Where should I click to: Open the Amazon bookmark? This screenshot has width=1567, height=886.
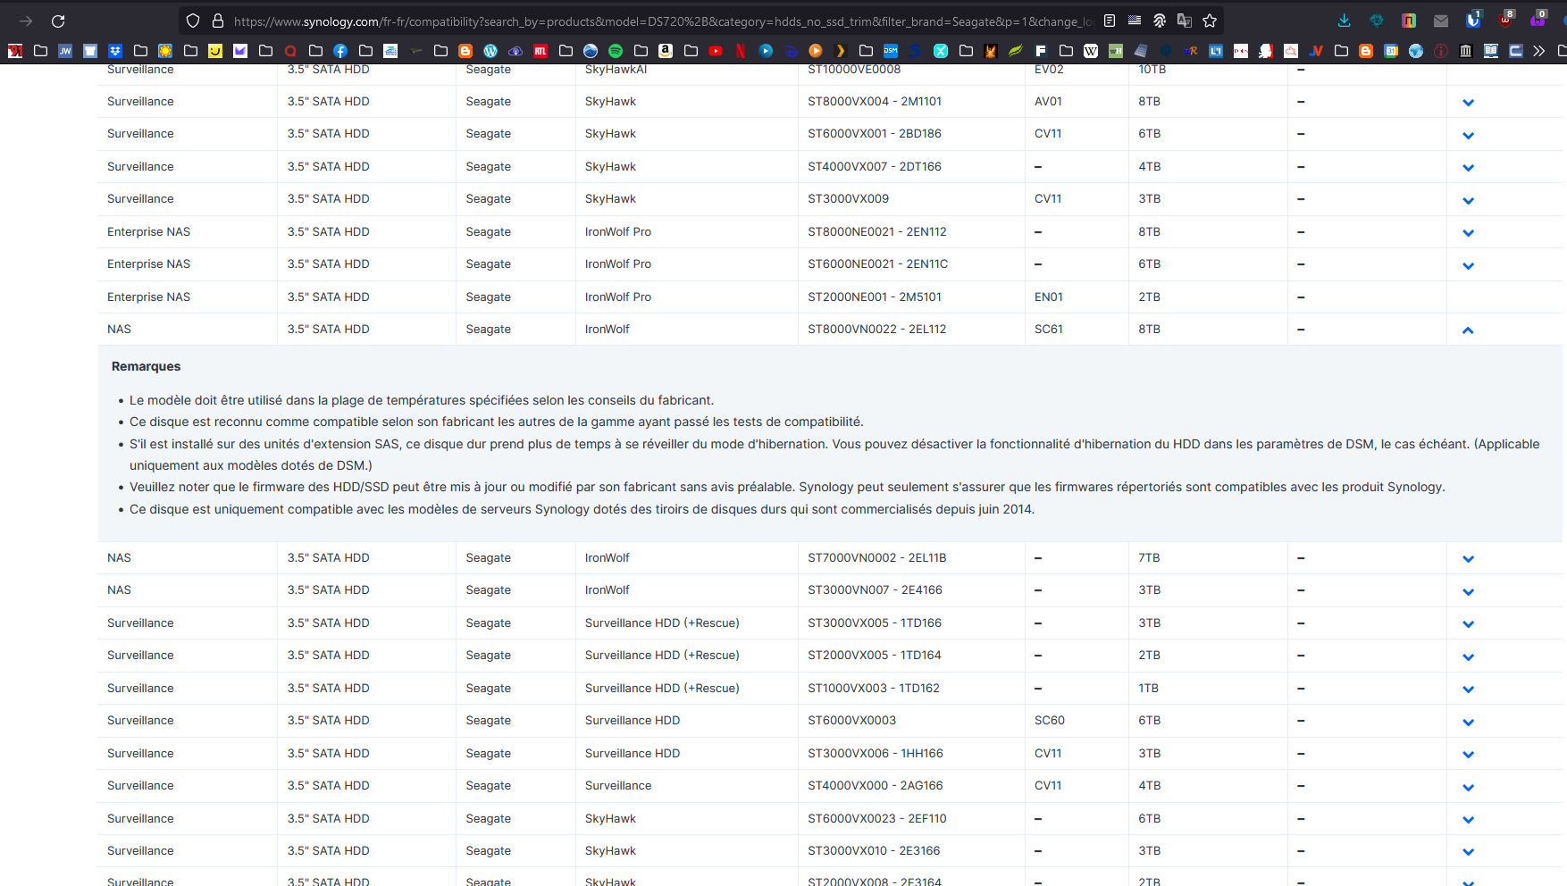[666, 51]
